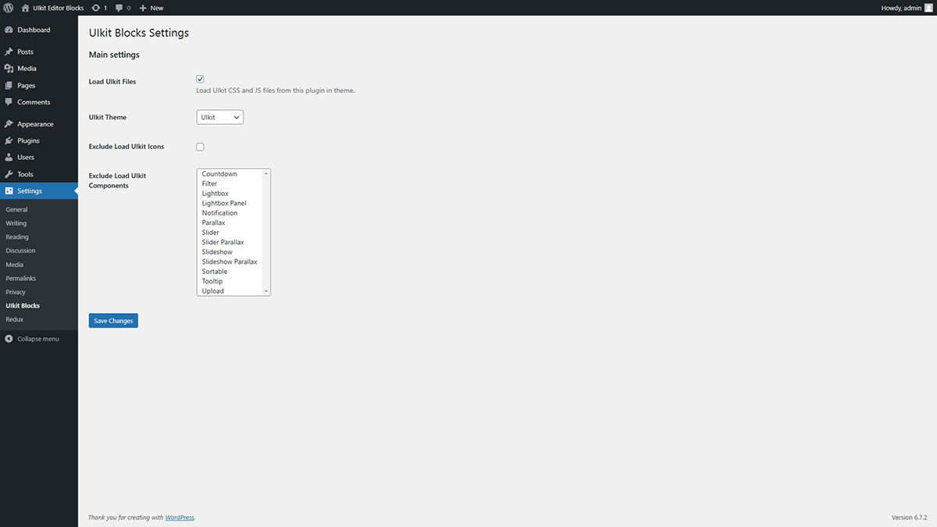Click the Posts pushpin icon
The height and width of the screenshot is (527, 937).
(x=9, y=52)
